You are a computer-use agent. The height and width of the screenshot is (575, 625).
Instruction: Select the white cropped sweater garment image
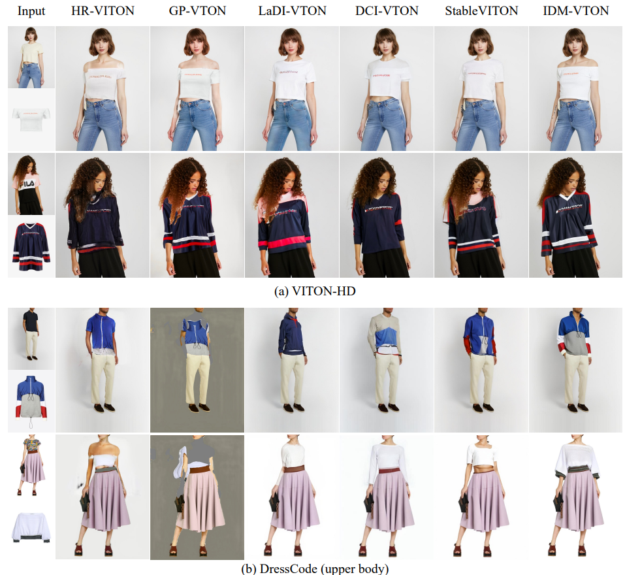pos(31,529)
